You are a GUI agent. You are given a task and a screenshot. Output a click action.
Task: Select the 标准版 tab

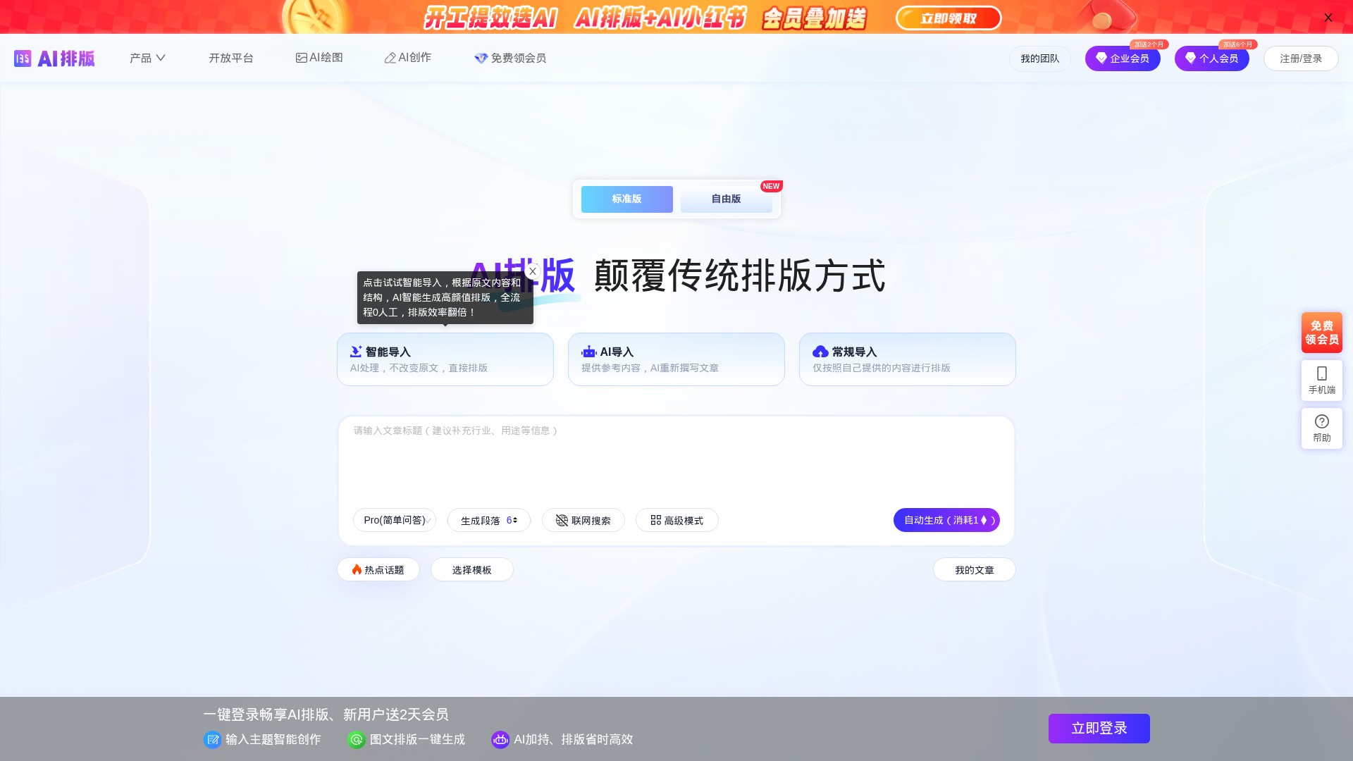(x=626, y=199)
